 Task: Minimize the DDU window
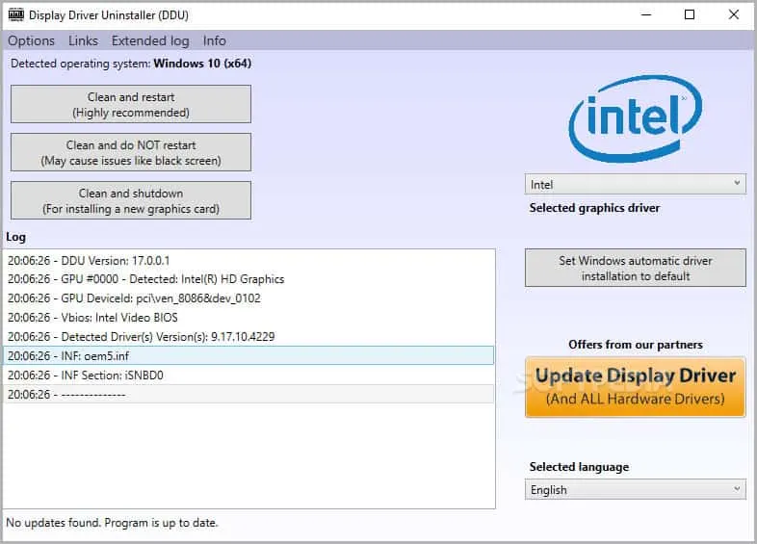[x=646, y=14]
